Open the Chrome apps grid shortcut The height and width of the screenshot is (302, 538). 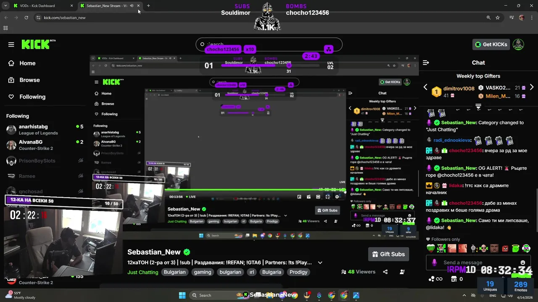(5, 28)
